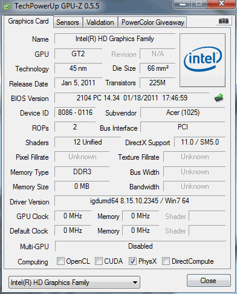Click the camera screenshot icon
Viewport: 237px width, 294px height.
click(x=224, y=21)
